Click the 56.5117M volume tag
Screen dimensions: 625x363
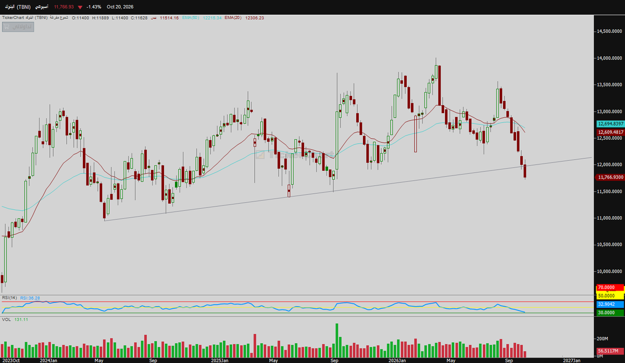[x=610, y=351]
